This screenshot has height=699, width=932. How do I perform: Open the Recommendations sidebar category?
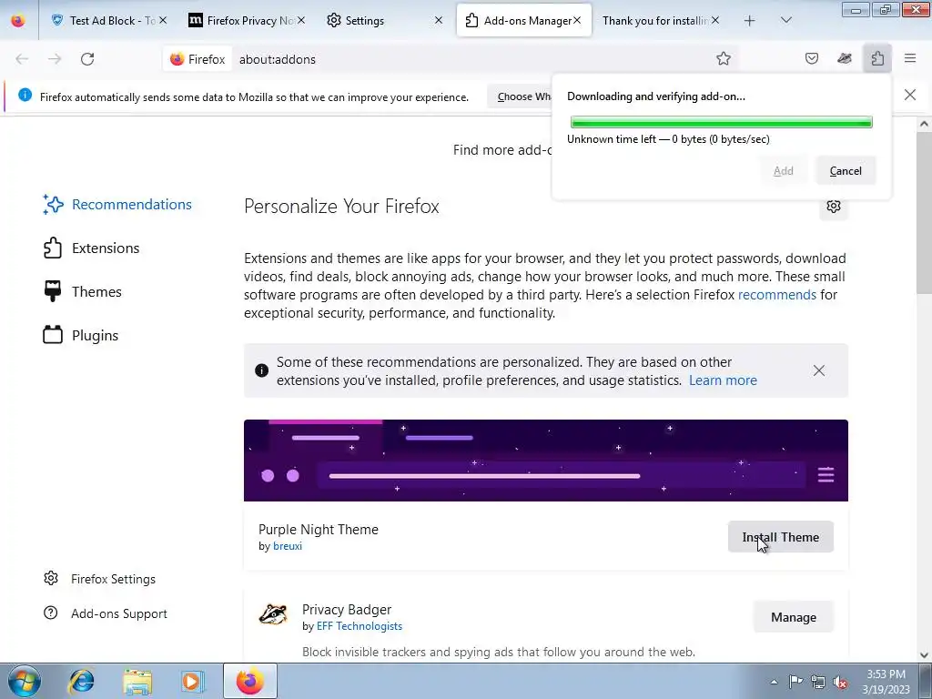[117, 205]
